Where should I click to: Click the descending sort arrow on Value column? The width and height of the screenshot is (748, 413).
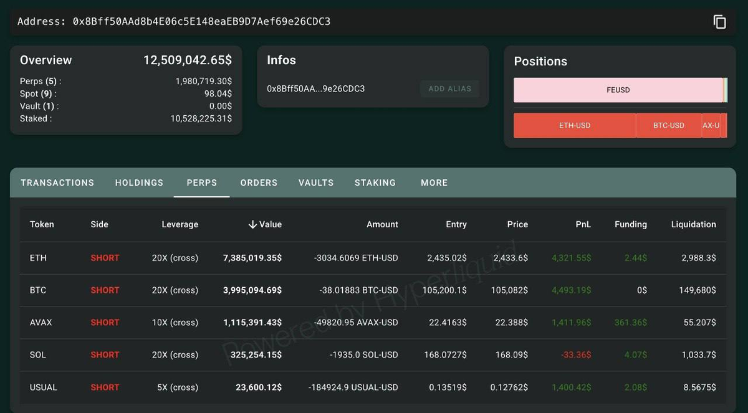pos(252,224)
